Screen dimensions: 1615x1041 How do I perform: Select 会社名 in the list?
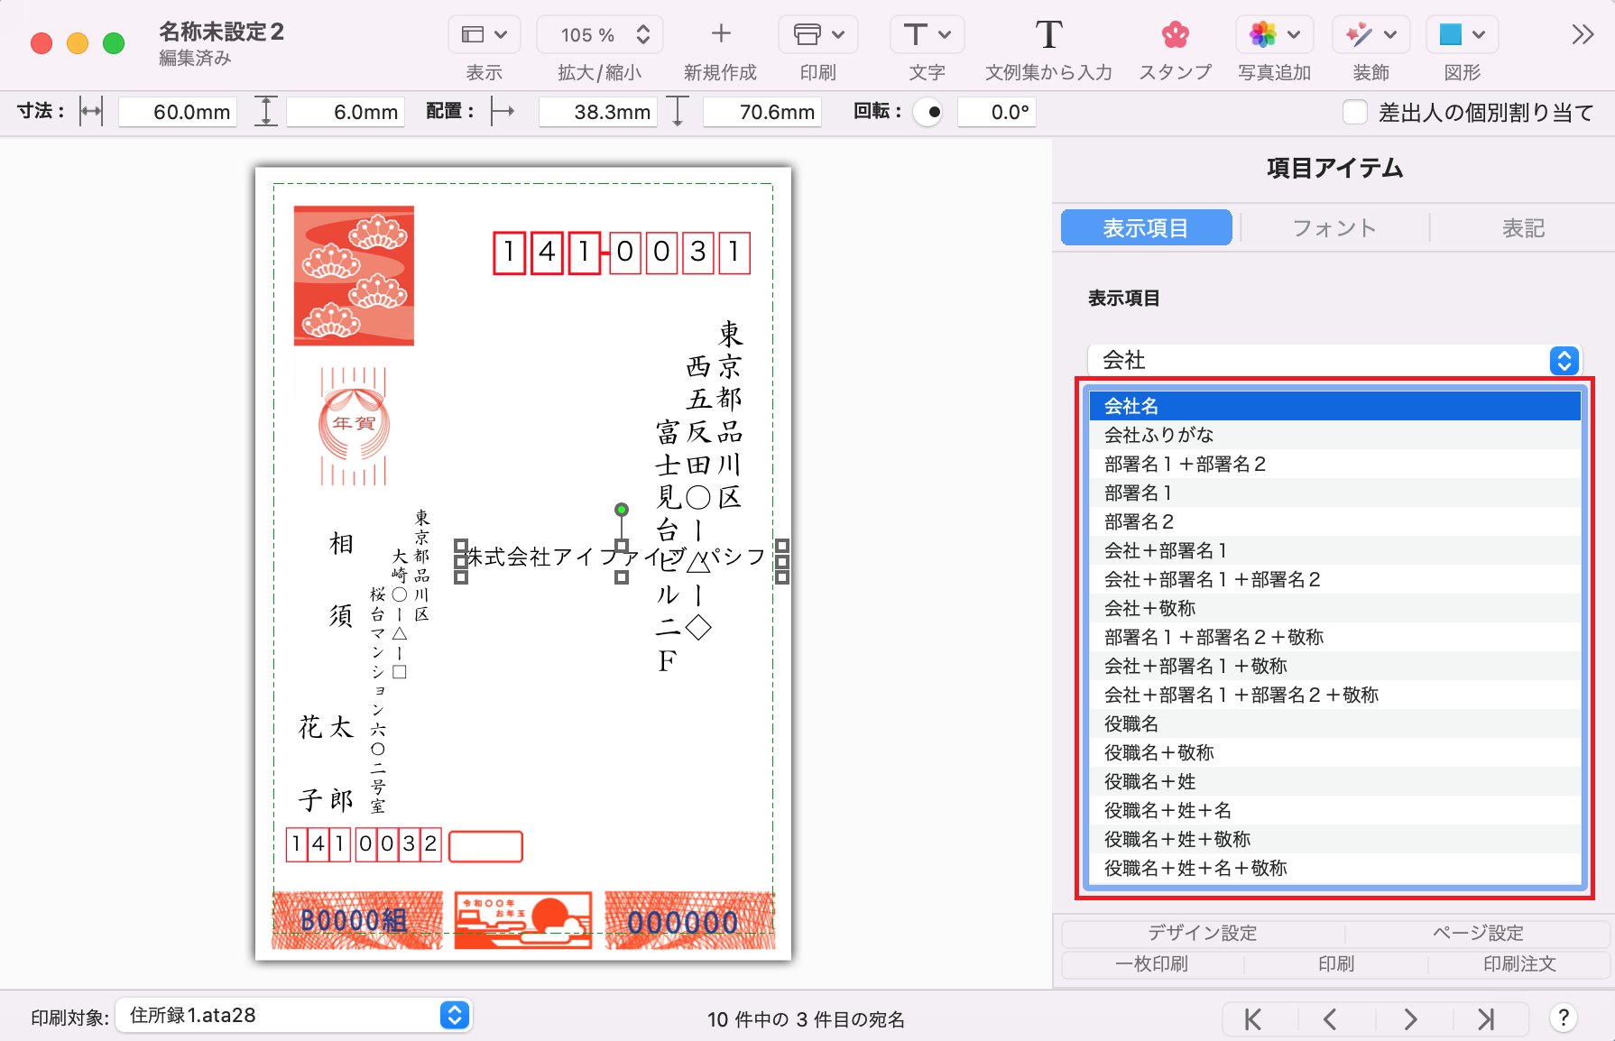pos(1334,406)
